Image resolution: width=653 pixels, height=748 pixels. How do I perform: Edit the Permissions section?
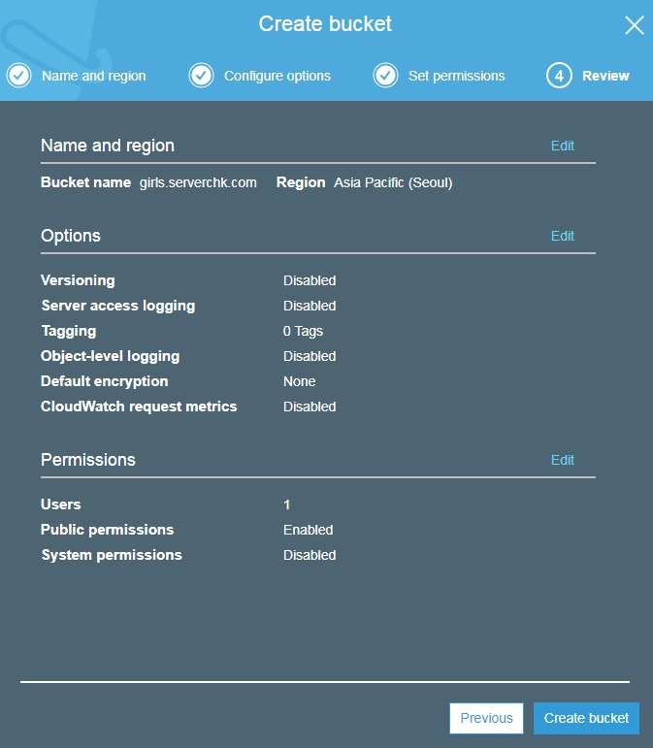pos(563,460)
